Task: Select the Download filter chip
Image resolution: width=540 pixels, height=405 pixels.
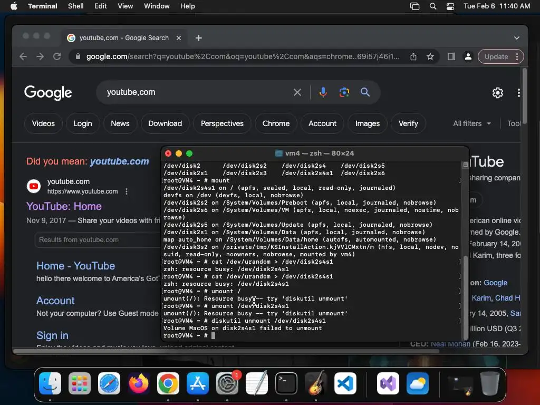Action: 165,123
